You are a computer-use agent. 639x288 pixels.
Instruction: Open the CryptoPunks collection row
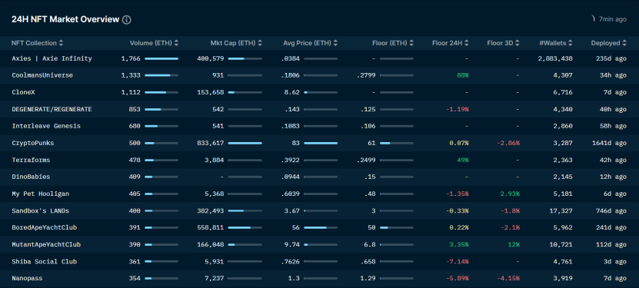pos(320,143)
